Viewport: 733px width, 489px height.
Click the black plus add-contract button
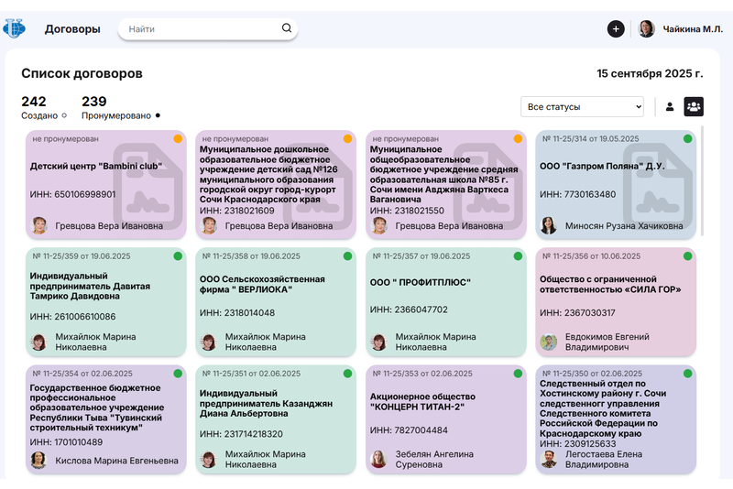coord(616,29)
